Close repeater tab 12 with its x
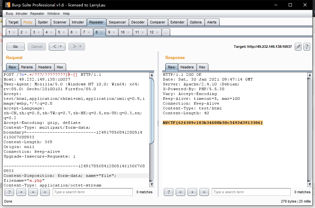315x208 pixels. click(x=157, y=32)
